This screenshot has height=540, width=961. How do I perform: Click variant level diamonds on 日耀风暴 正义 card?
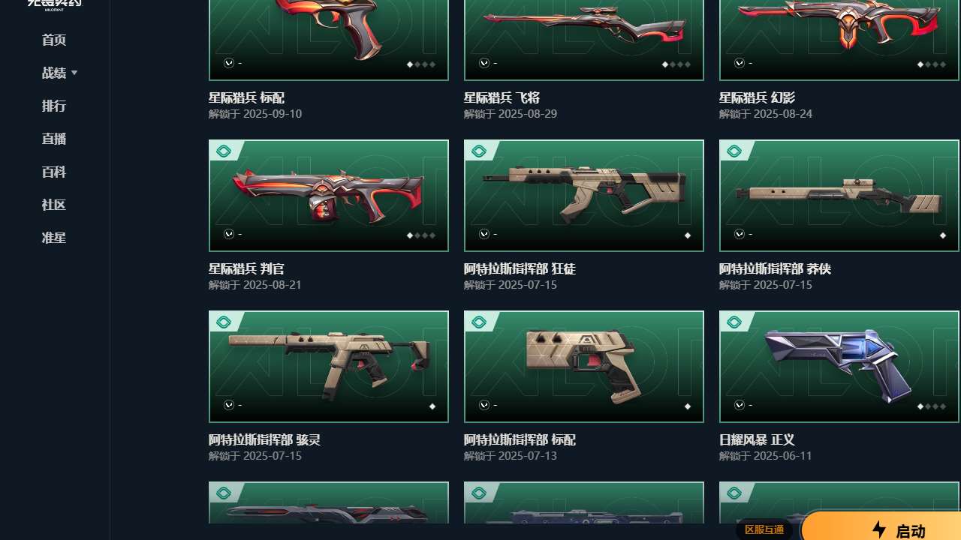[x=932, y=406]
